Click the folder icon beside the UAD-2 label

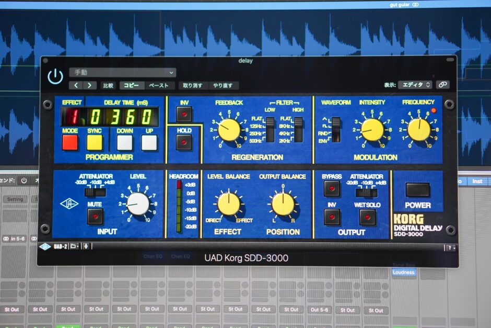point(74,246)
